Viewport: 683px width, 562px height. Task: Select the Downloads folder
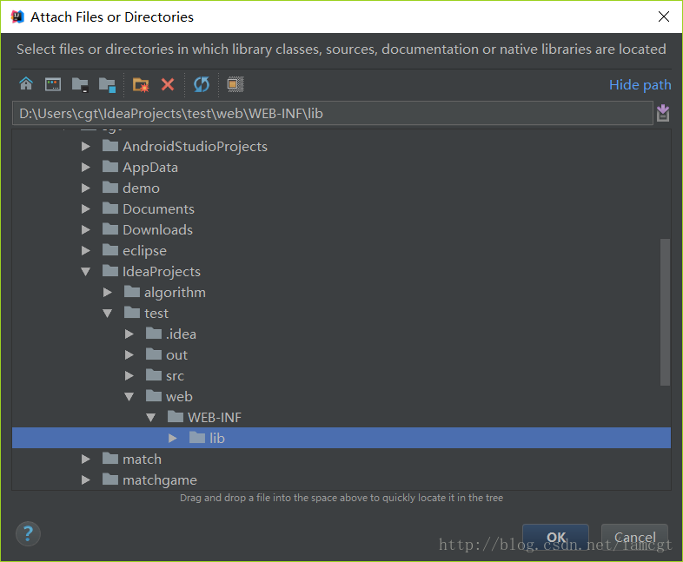147,230
